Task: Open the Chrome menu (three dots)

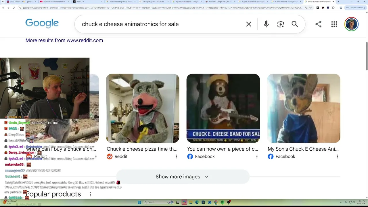Action: point(365,7)
